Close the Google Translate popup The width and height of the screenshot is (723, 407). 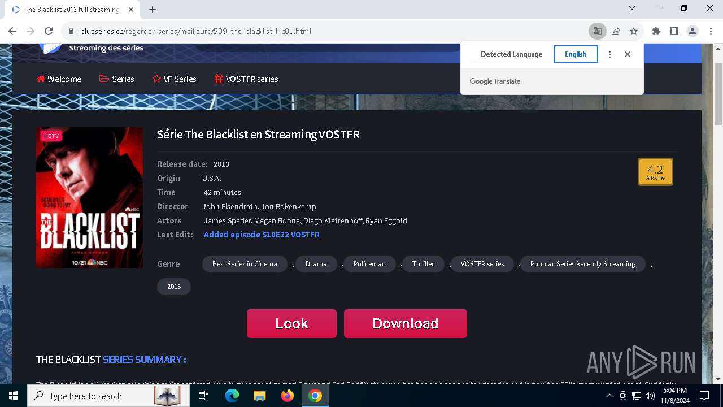[628, 54]
